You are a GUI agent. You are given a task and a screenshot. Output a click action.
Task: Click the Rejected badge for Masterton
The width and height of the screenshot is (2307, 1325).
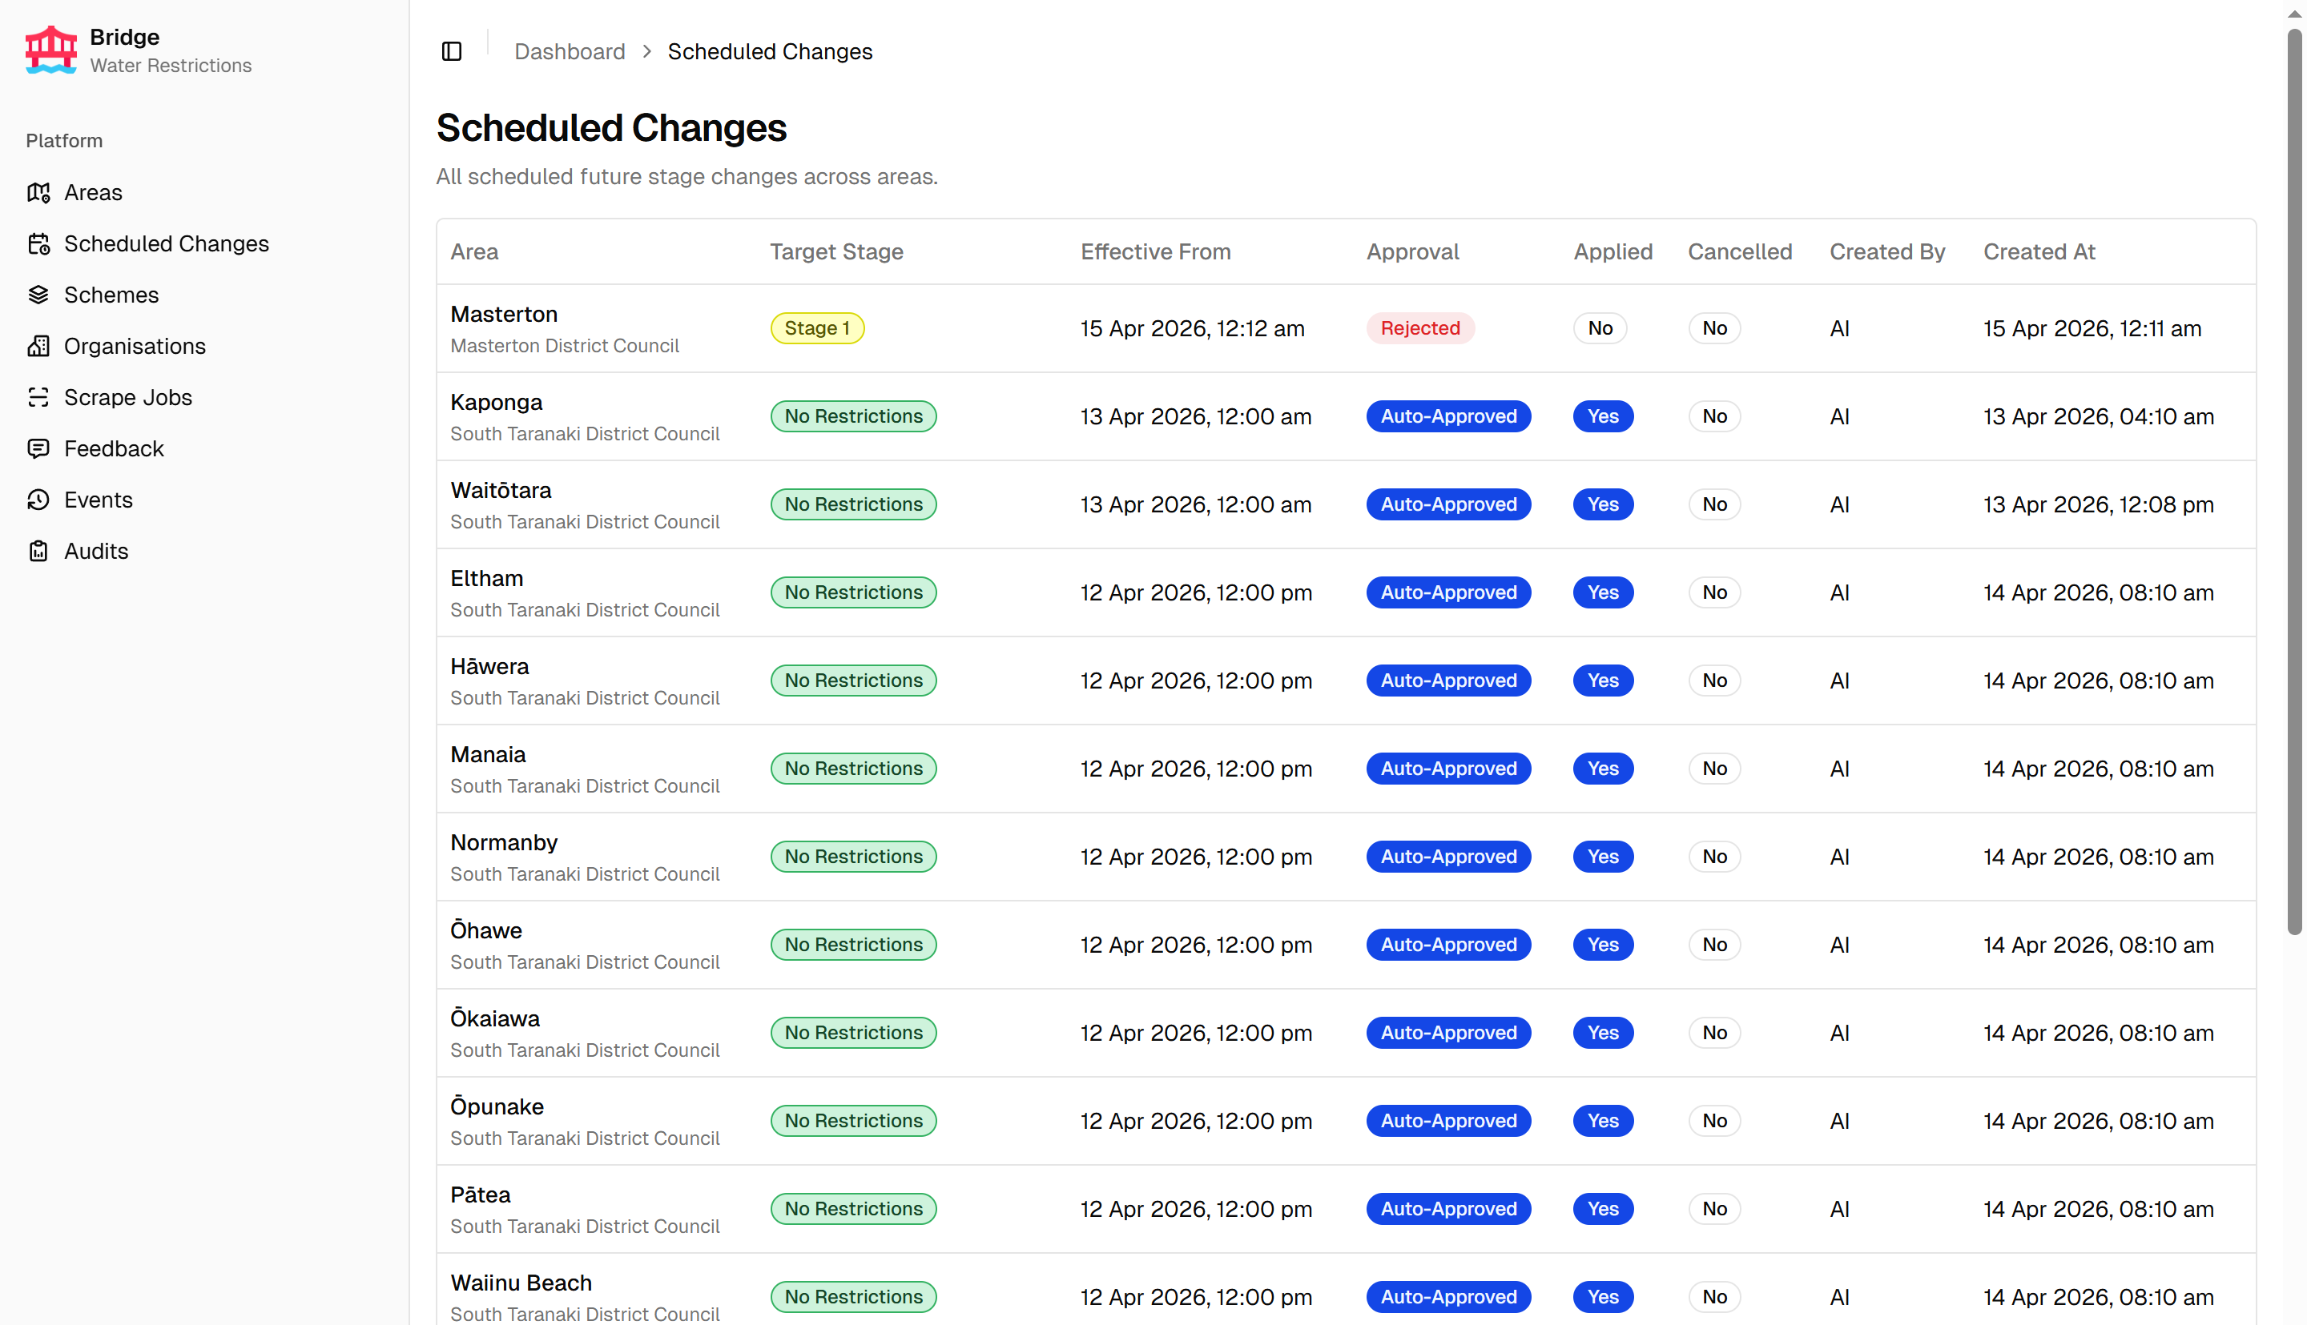coord(1419,328)
